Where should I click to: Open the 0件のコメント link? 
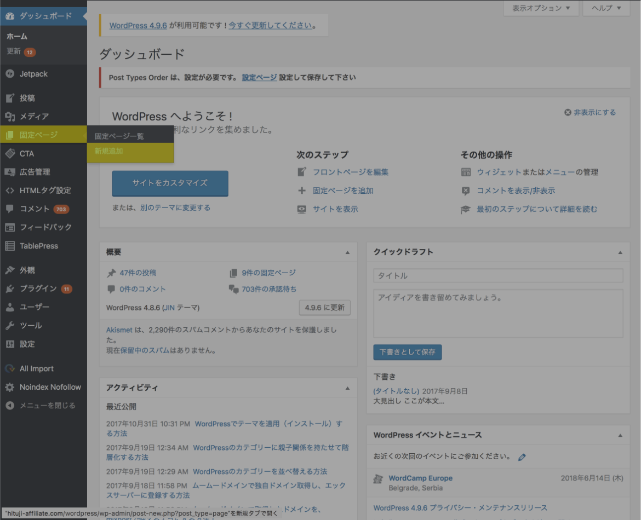point(142,289)
